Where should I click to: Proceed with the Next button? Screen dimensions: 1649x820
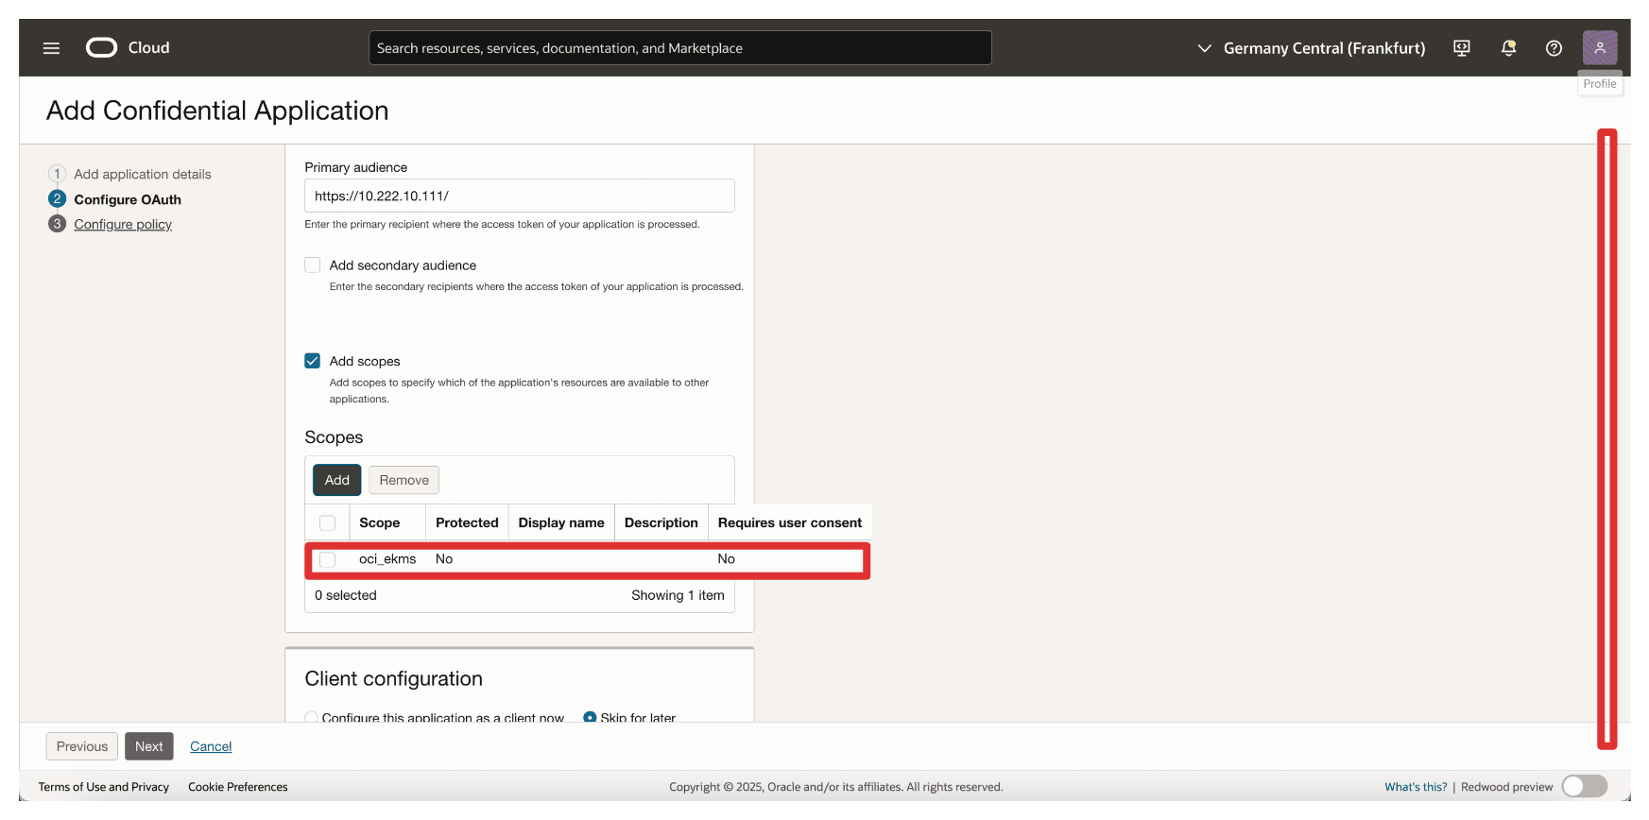click(149, 746)
